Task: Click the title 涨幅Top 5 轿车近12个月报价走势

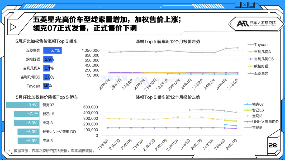Action: click(x=168, y=42)
